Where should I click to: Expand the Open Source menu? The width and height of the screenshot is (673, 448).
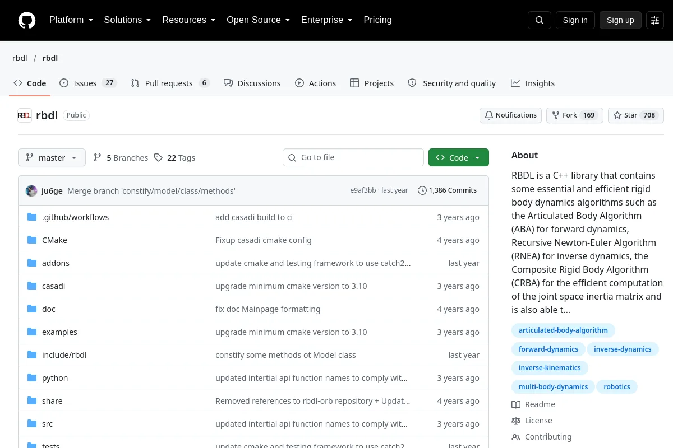click(258, 20)
